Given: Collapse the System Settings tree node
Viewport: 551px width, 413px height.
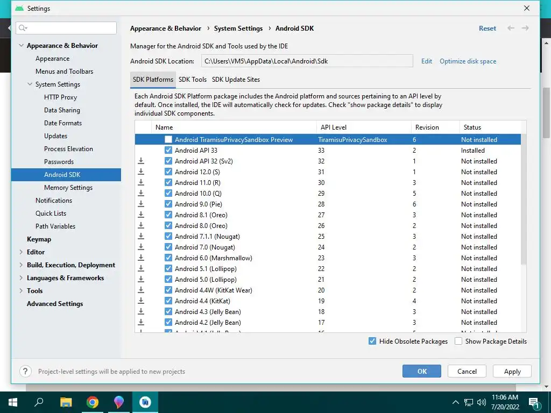Looking at the screenshot, I should tap(30, 84).
